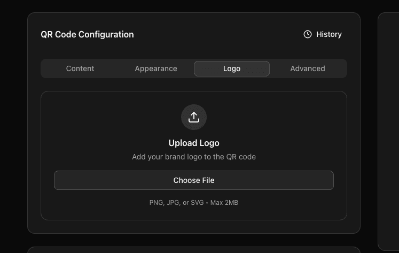Go to the Advanced tab
Image resolution: width=399 pixels, height=253 pixels.
click(x=308, y=68)
